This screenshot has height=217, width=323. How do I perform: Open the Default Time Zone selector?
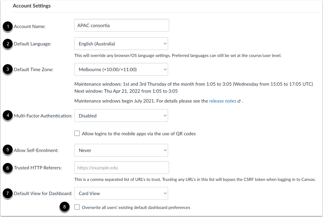[x=121, y=69]
